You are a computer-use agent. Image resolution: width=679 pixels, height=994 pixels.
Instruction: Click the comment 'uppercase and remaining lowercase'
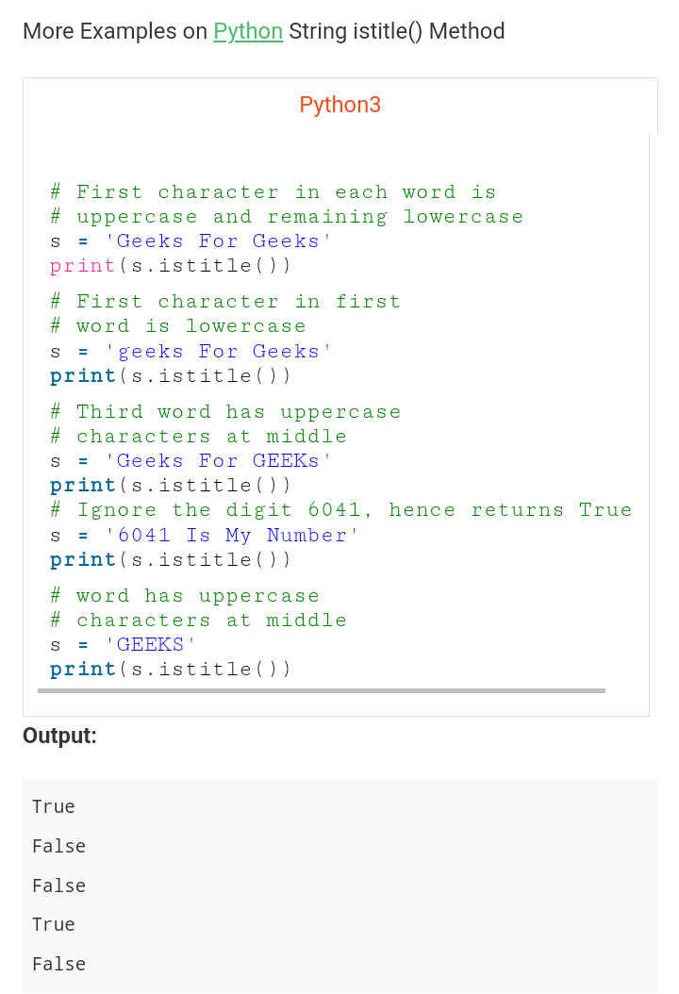pyautogui.click(x=287, y=217)
